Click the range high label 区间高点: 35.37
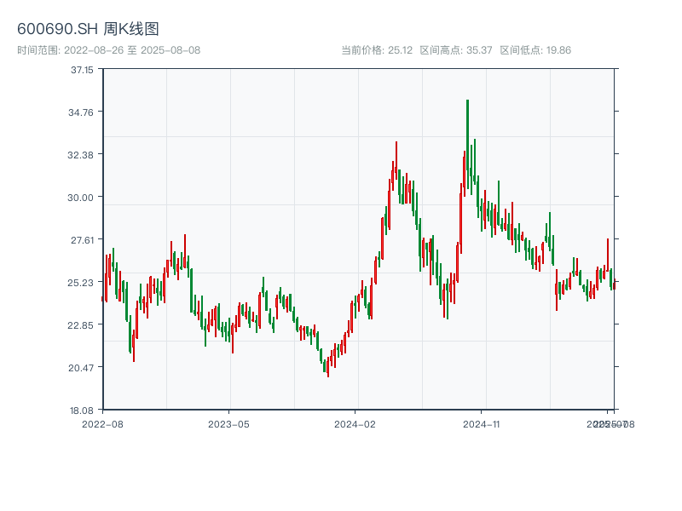 456,50
